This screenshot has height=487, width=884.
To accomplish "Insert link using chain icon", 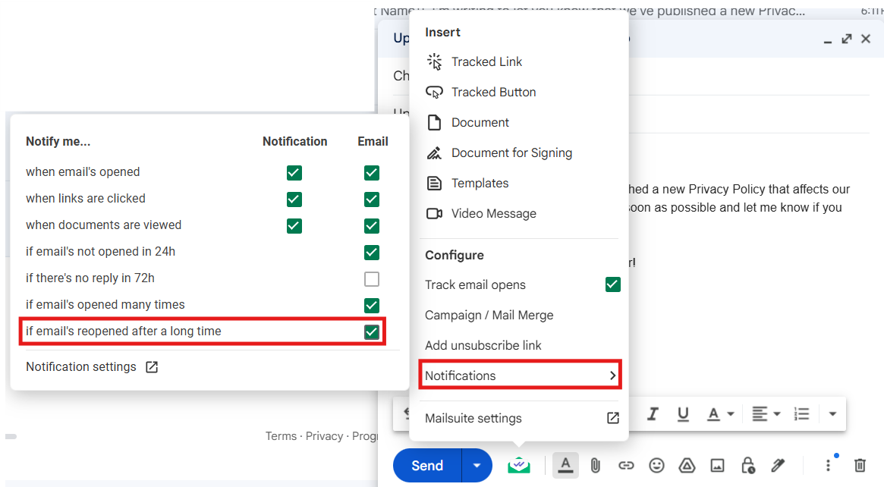I will coord(626,465).
